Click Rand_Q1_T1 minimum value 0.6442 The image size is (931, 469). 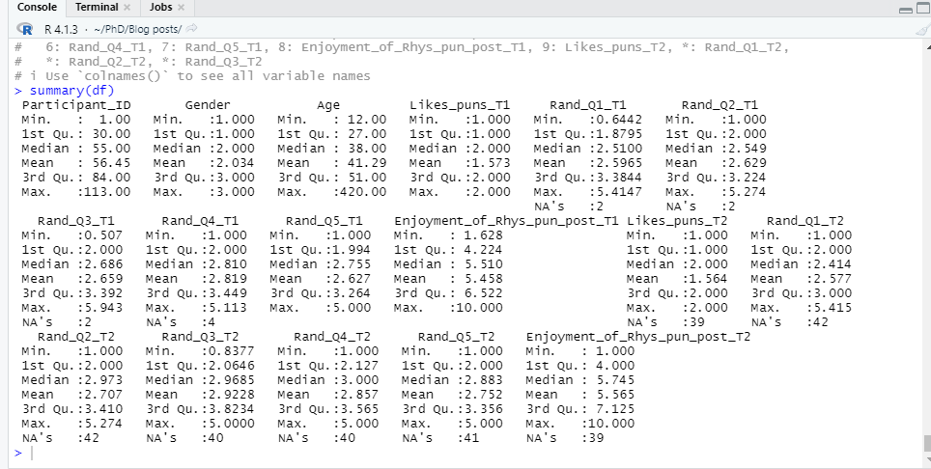(x=619, y=120)
